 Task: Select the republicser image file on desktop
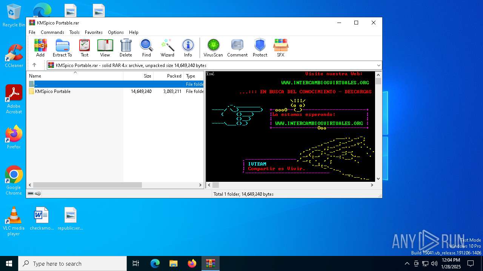pos(70,219)
